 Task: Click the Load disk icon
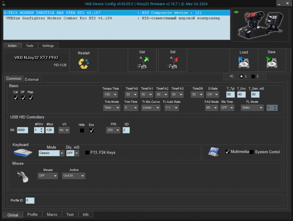[x=244, y=62]
